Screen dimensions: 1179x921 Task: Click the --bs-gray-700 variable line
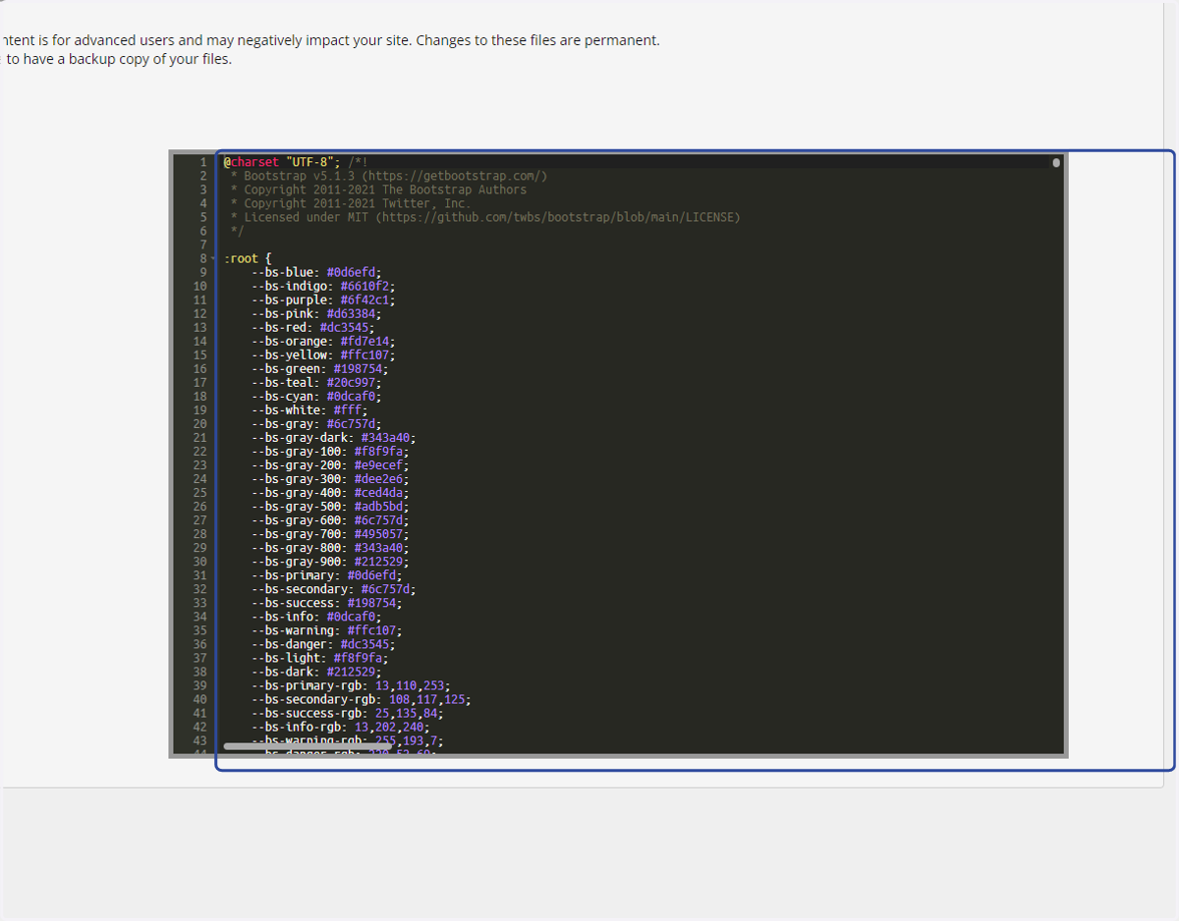tap(330, 533)
